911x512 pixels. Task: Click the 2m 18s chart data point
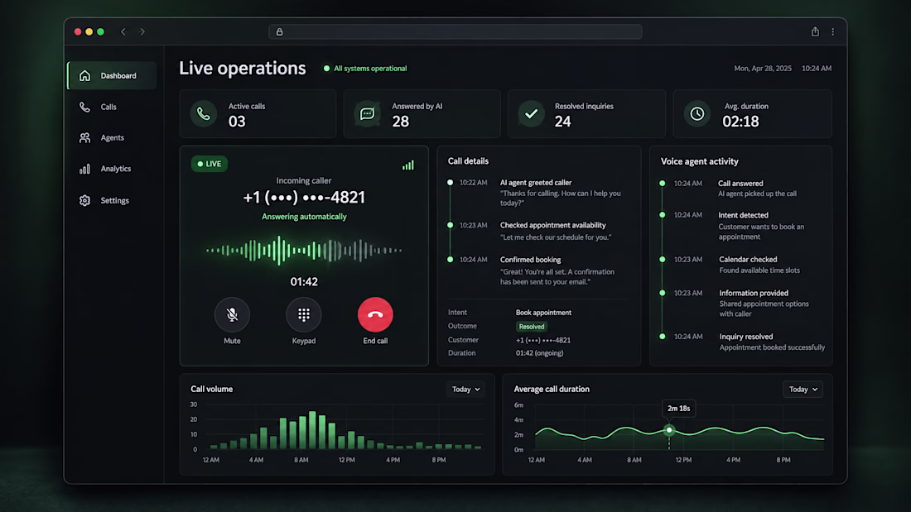point(669,430)
